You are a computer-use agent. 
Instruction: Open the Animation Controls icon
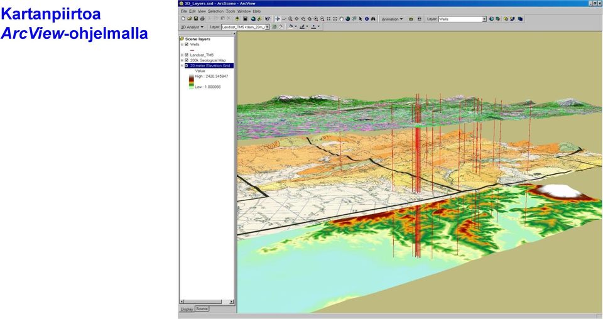pyautogui.click(x=420, y=18)
